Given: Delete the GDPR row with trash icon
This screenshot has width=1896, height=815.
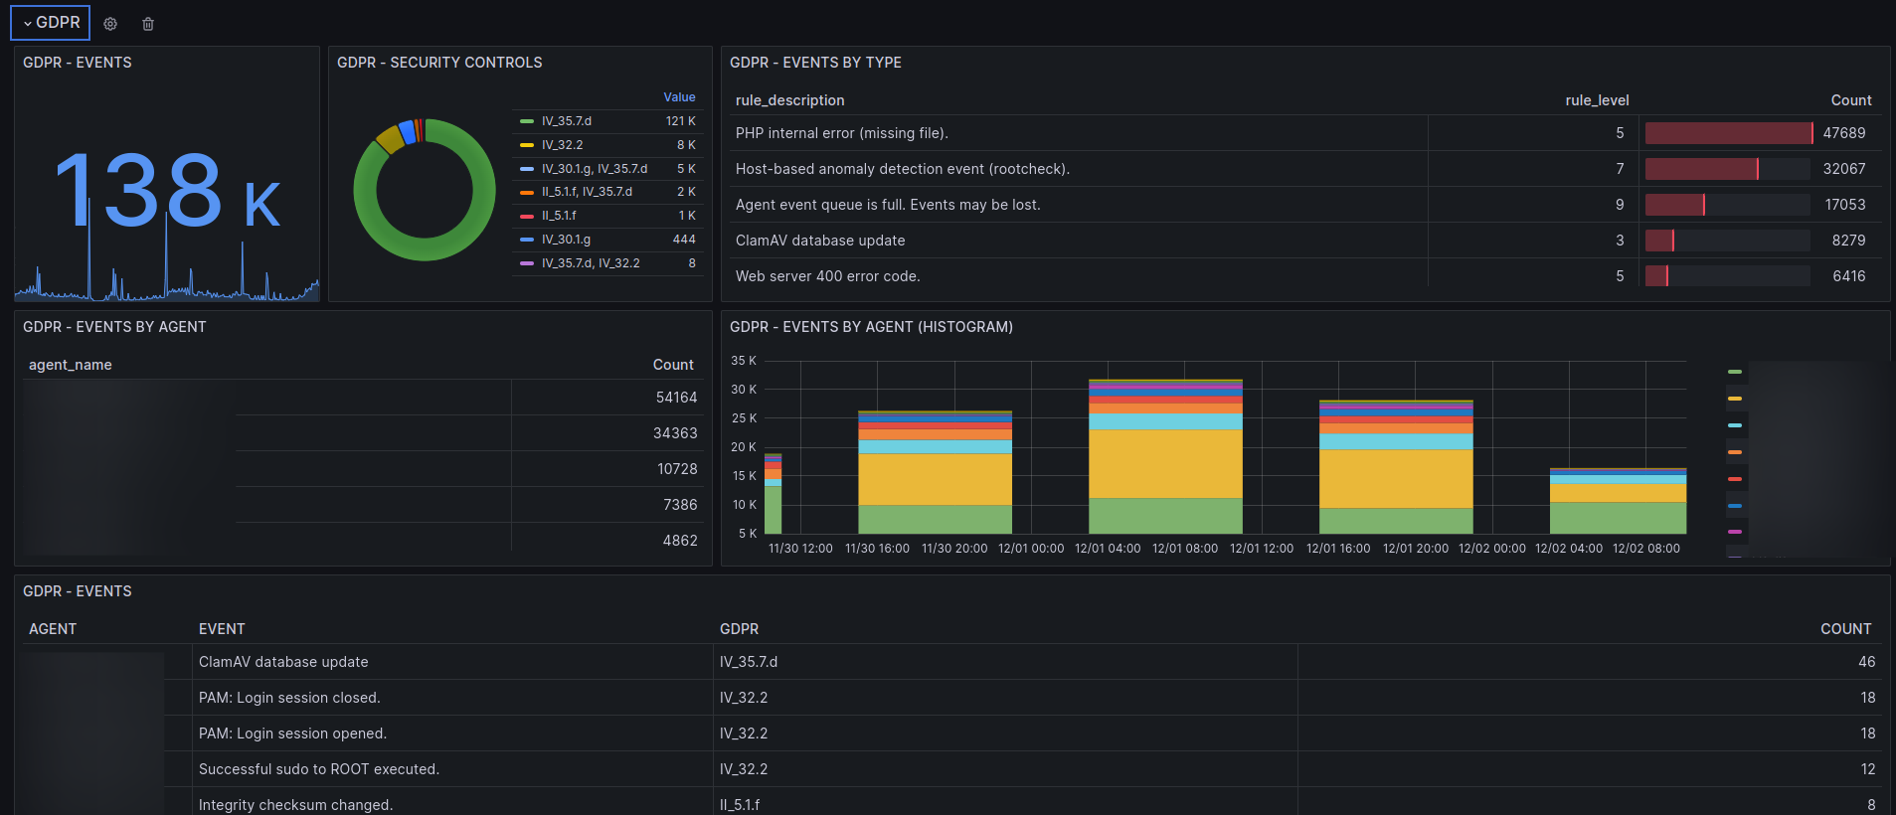Looking at the screenshot, I should (148, 24).
